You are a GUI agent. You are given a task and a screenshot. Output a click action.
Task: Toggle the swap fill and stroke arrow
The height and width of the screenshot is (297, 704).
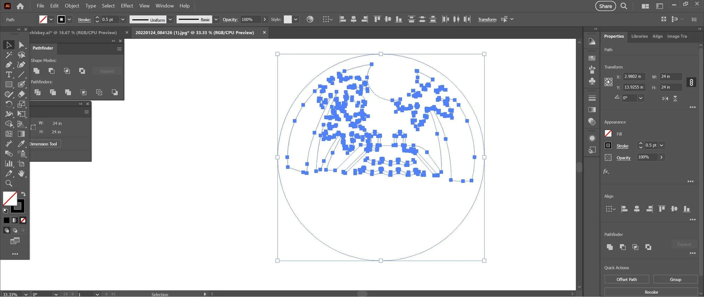pyautogui.click(x=23, y=194)
